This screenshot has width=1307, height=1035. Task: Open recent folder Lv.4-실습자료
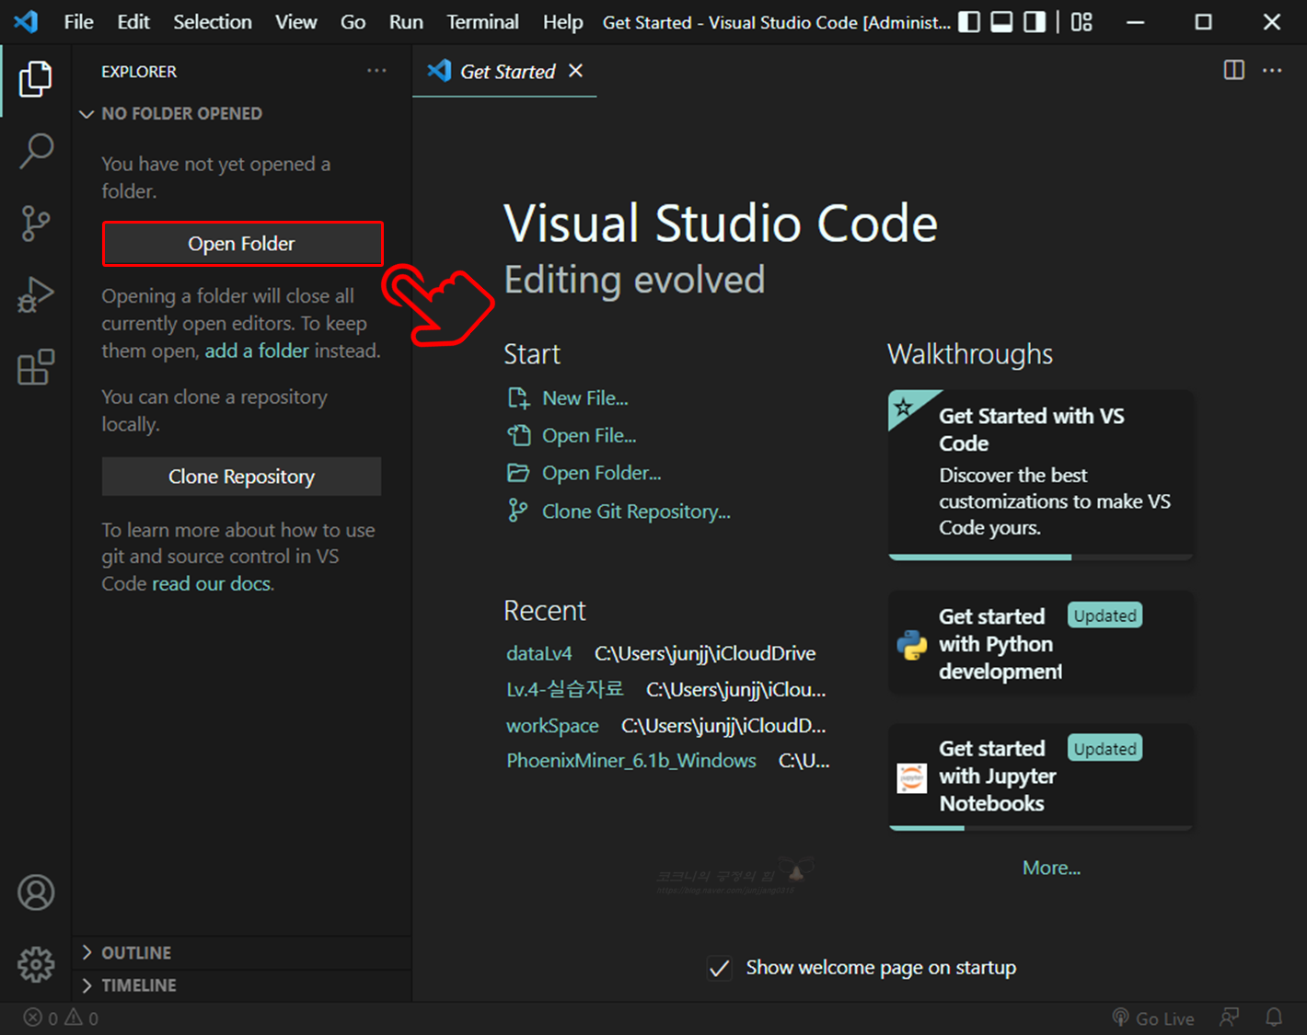click(565, 689)
